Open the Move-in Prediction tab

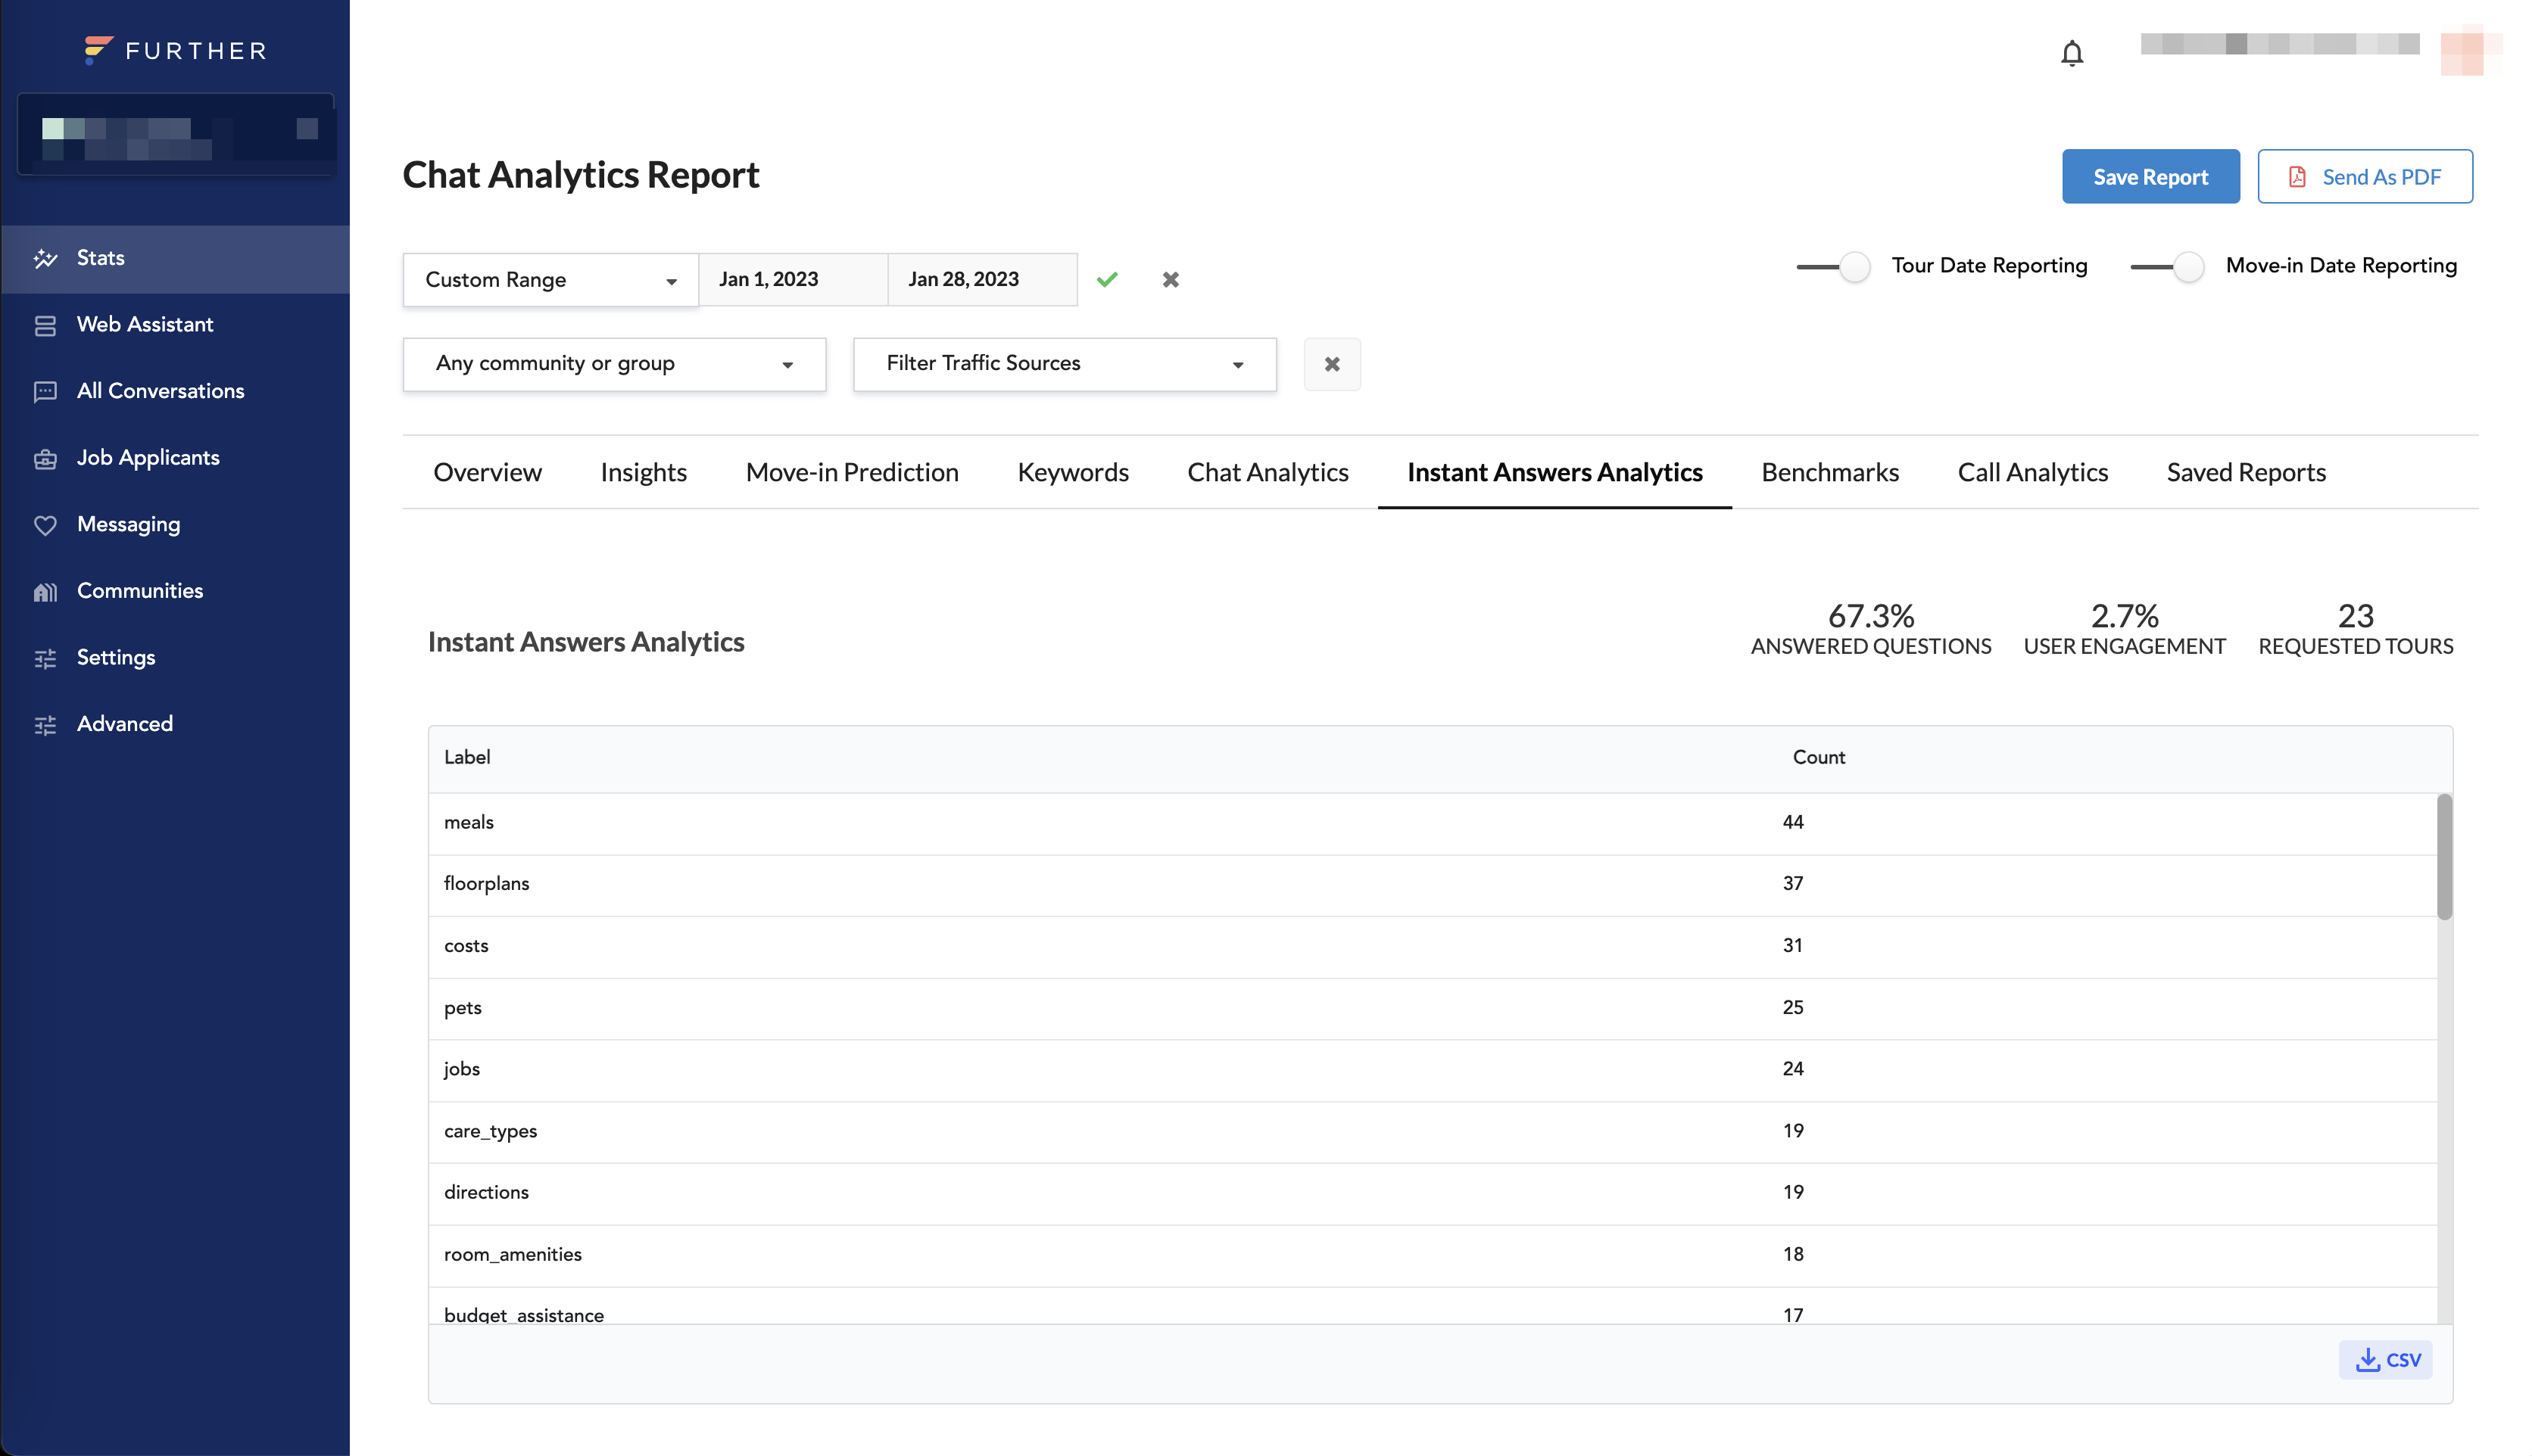click(x=851, y=472)
